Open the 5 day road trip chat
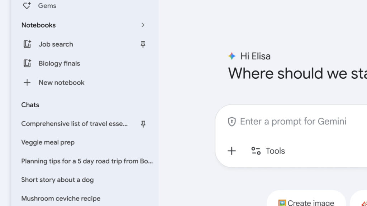The image size is (367, 206). coord(87,161)
